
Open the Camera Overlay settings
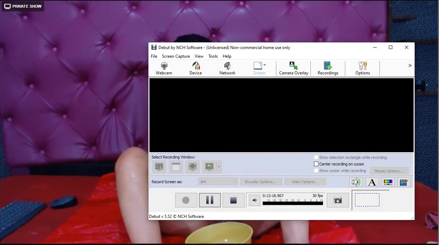293,68
